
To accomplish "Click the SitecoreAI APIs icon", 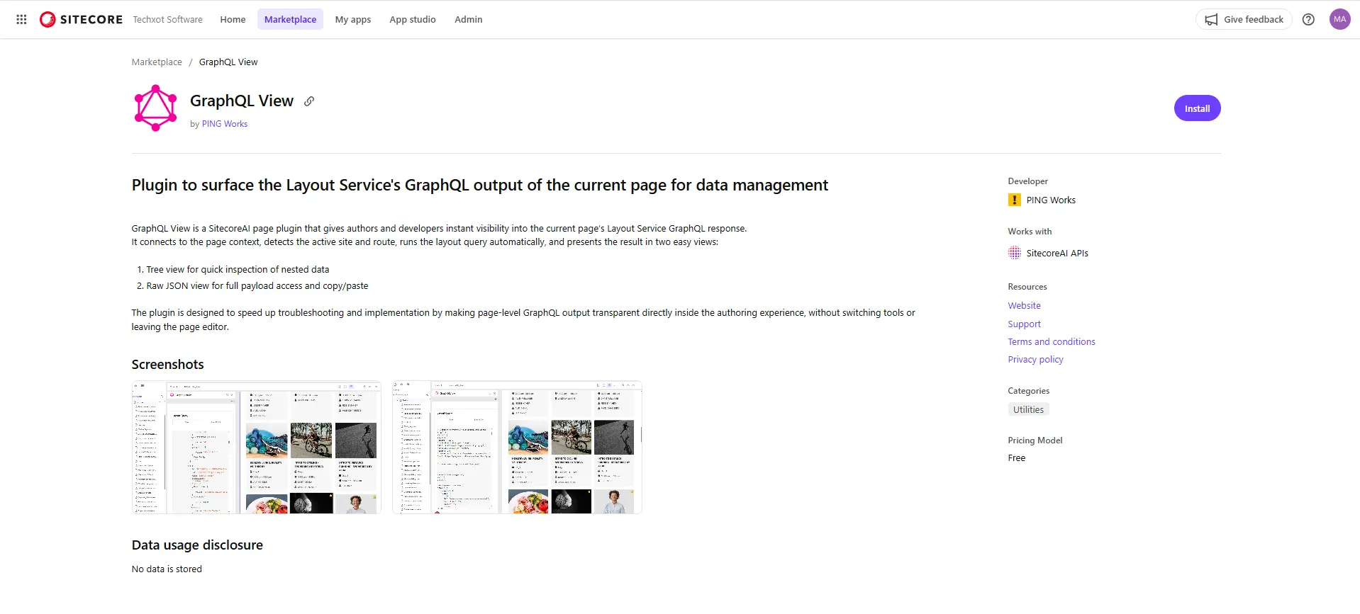I will 1015,253.
